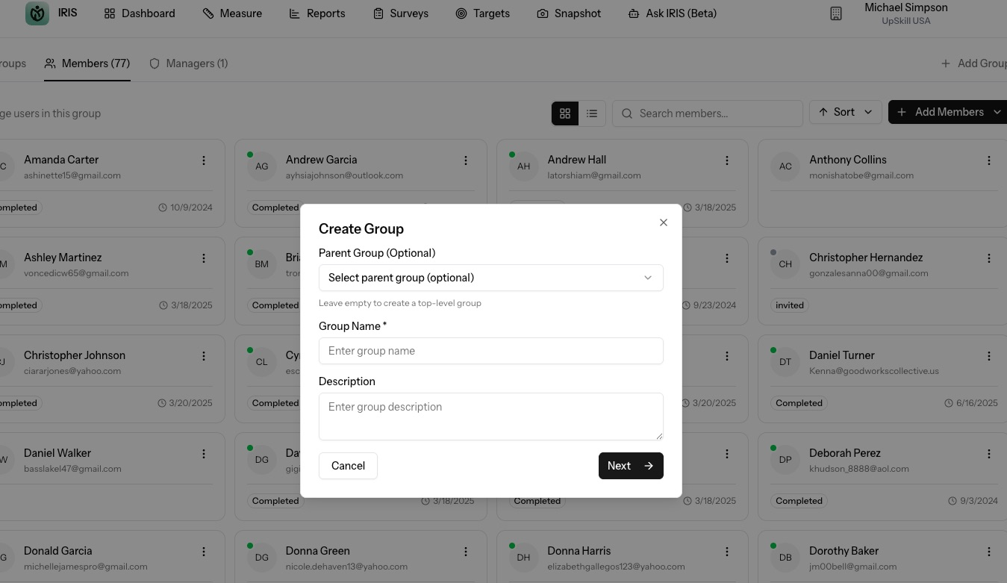Click the organization building icon

(836, 13)
